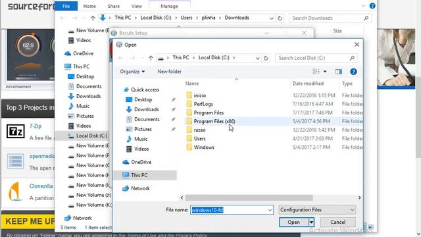Open the Share tab in Explorer window
The image size is (421, 237).
pyautogui.click(x=114, y=6)
